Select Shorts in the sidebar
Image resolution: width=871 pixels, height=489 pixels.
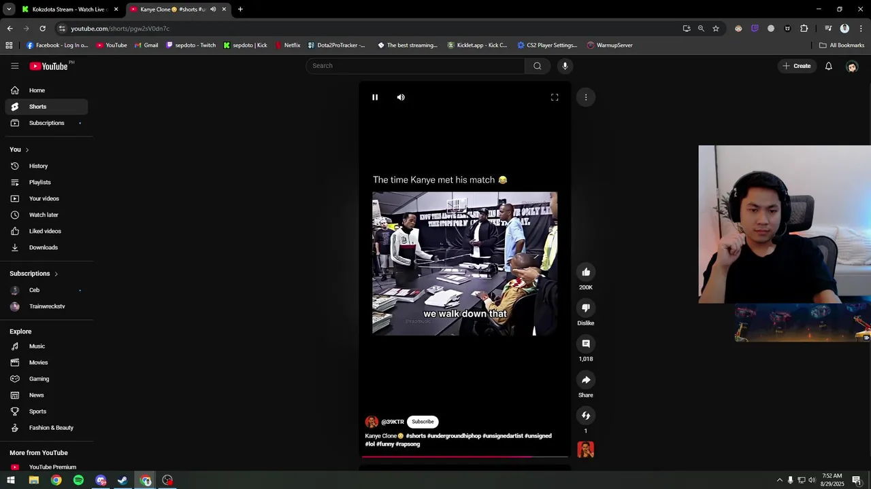point(46,107)
